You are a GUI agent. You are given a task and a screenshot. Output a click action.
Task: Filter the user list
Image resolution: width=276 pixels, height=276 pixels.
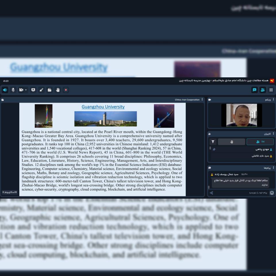[x=213, y=142]
